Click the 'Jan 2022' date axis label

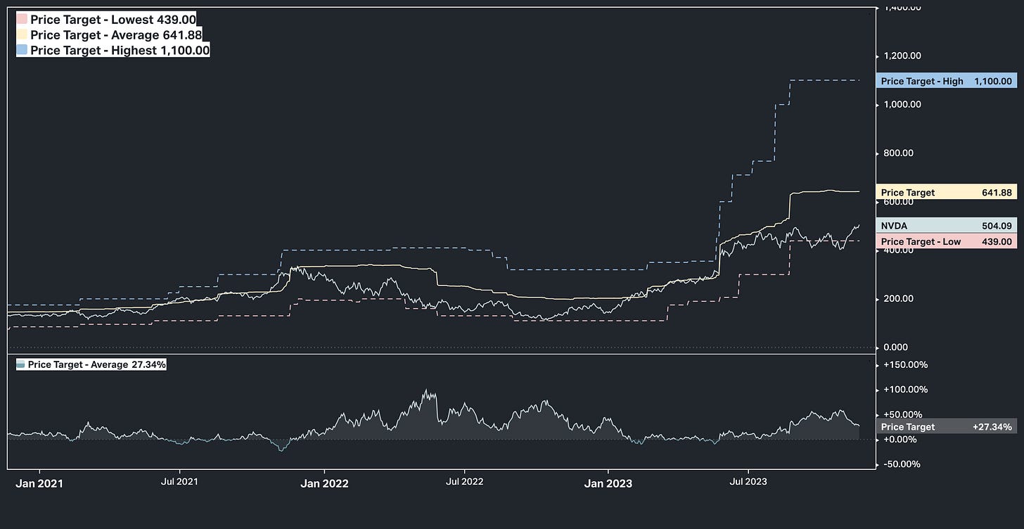click(324, 483)
